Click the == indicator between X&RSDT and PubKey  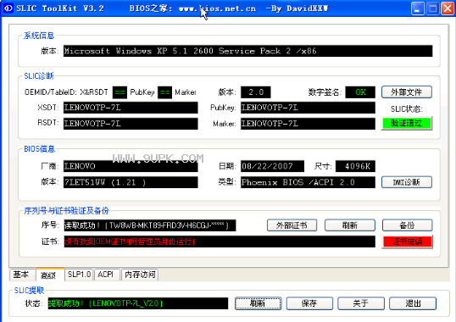(x=120, y=92)
